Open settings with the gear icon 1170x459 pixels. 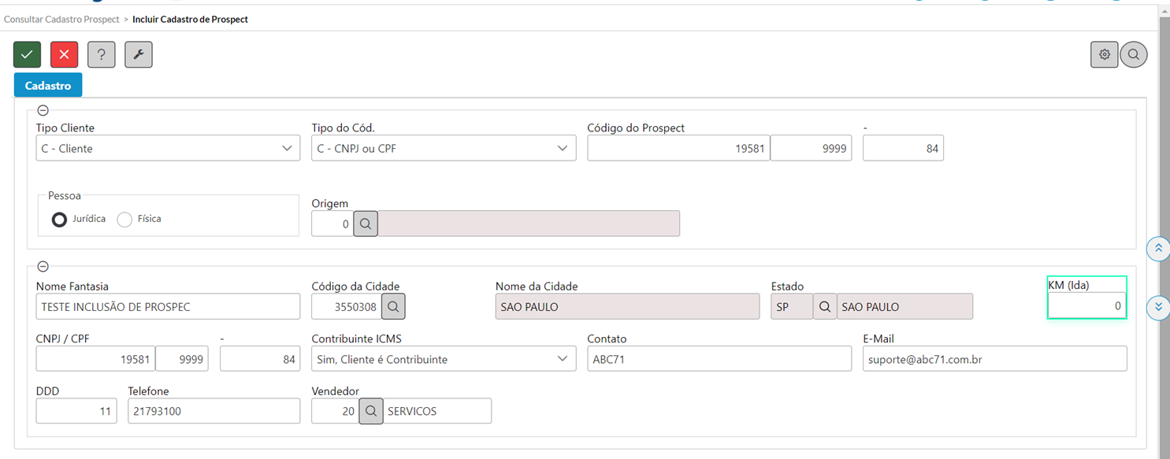1105,54
